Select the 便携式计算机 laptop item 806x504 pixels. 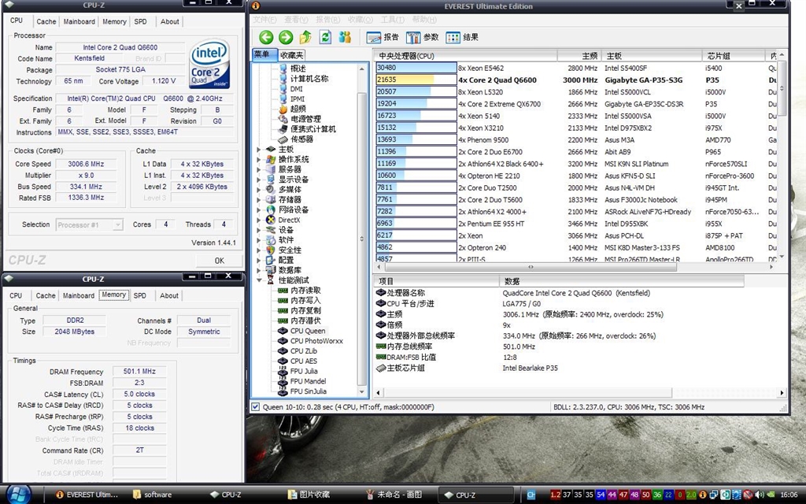point(313,129)
